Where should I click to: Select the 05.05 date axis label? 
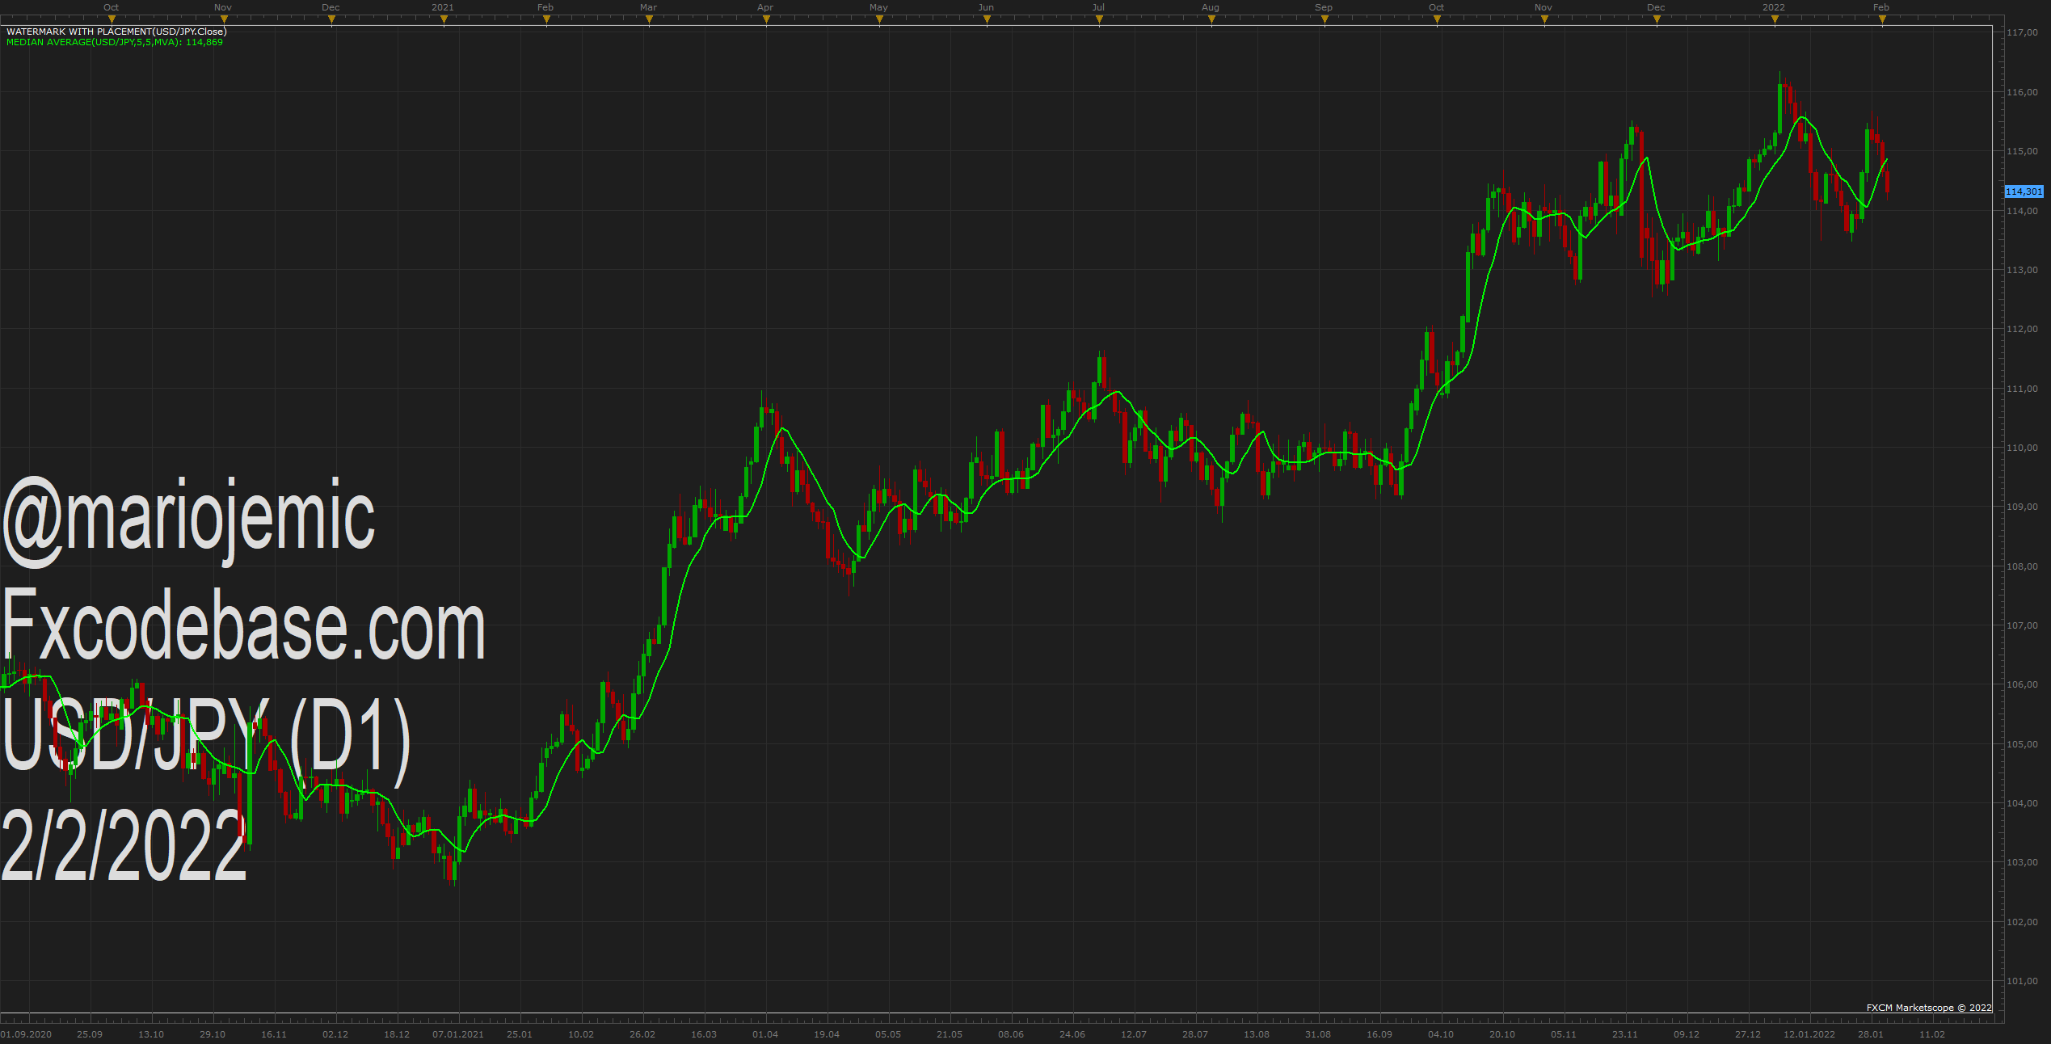888,1034
